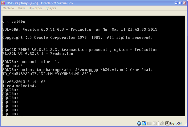Click the Right Ctrl host key label
This screenshot has width=188, height=127.
click(x=176, y=123)
